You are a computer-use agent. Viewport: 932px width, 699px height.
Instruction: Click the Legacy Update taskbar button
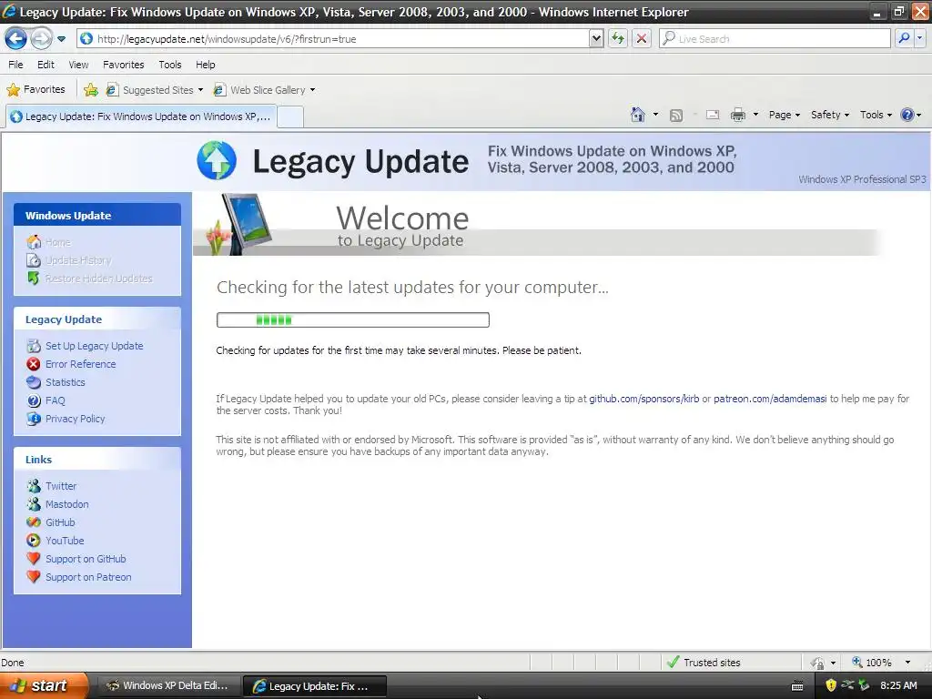click(314, 686)
